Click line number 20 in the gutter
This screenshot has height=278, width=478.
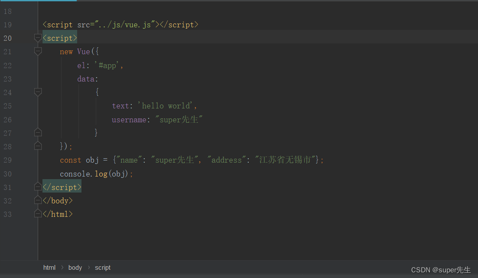[8, 39]
